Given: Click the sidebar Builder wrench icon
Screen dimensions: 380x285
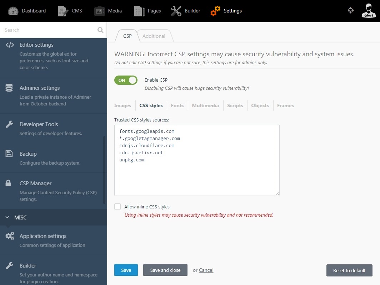Looking at the screenshot, I should coord(9,266).
